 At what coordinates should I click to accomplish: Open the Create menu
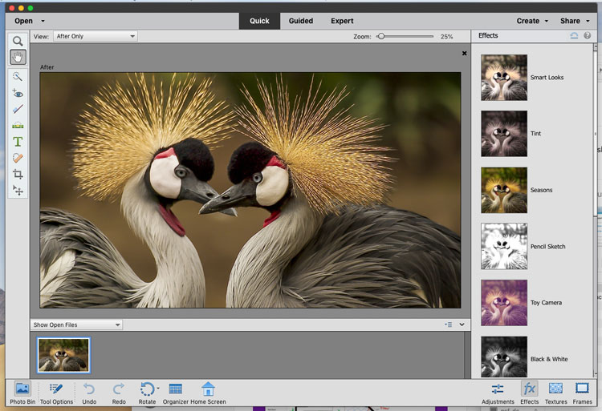tap(531, 21)
